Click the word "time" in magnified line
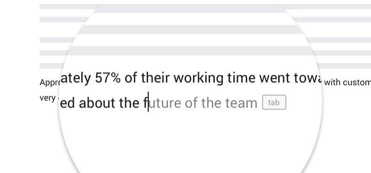The width and height of the screenshot is (371, 173). (241, 78)
